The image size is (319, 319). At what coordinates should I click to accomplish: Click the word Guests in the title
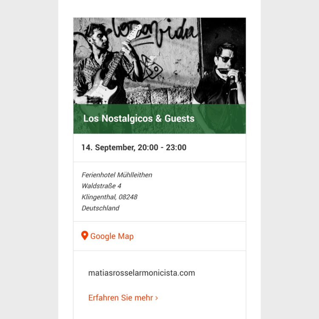coord(179,118)
